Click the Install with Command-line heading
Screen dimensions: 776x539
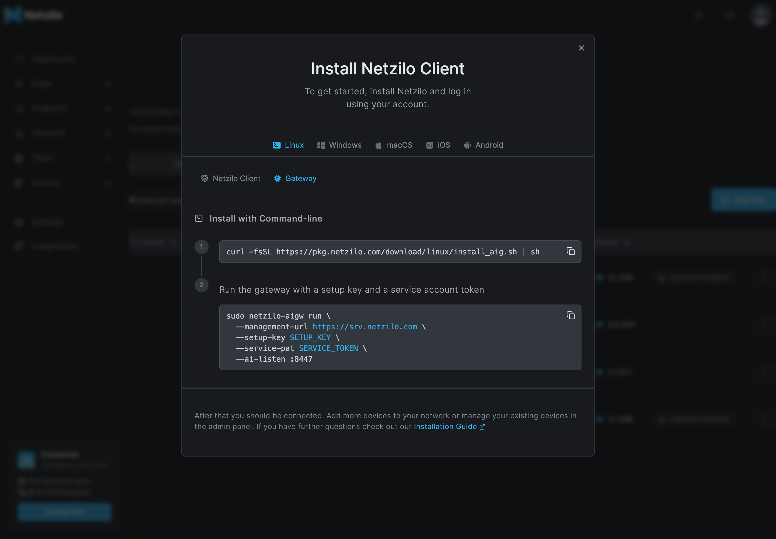[x=266, y=219]
